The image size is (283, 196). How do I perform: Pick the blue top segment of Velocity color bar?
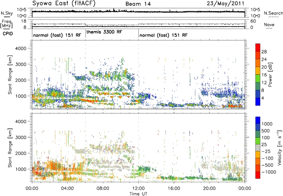258,120
